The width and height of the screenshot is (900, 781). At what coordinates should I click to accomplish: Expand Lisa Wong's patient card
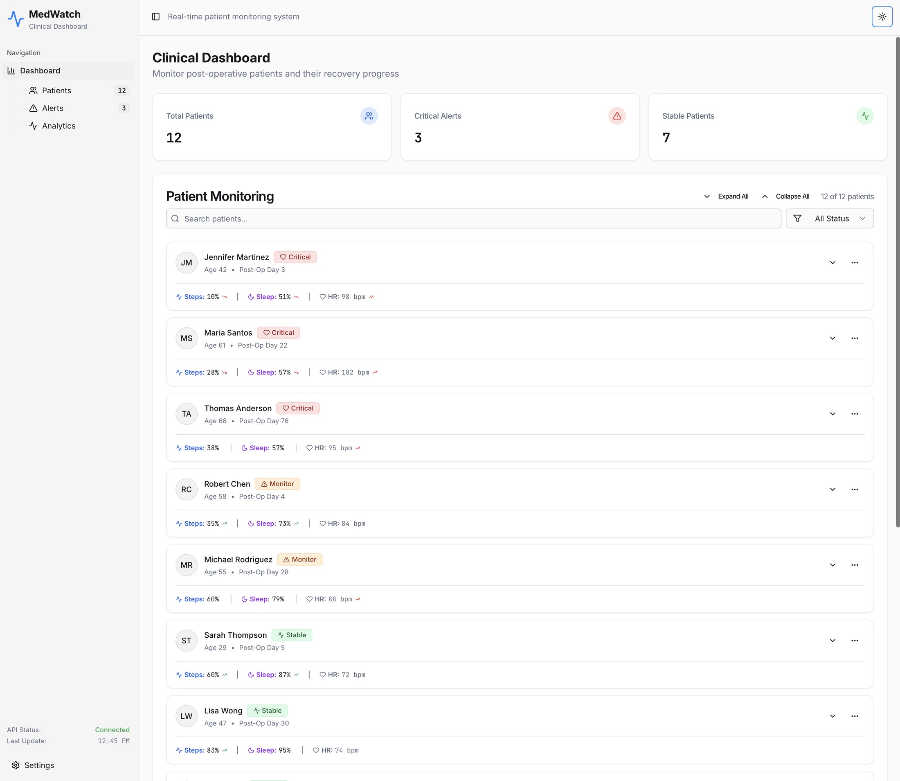tap(832, 716)
